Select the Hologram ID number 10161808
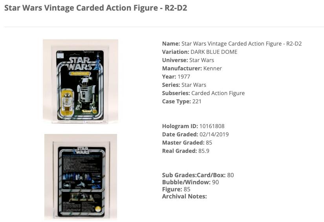 (x=212, y=126)
